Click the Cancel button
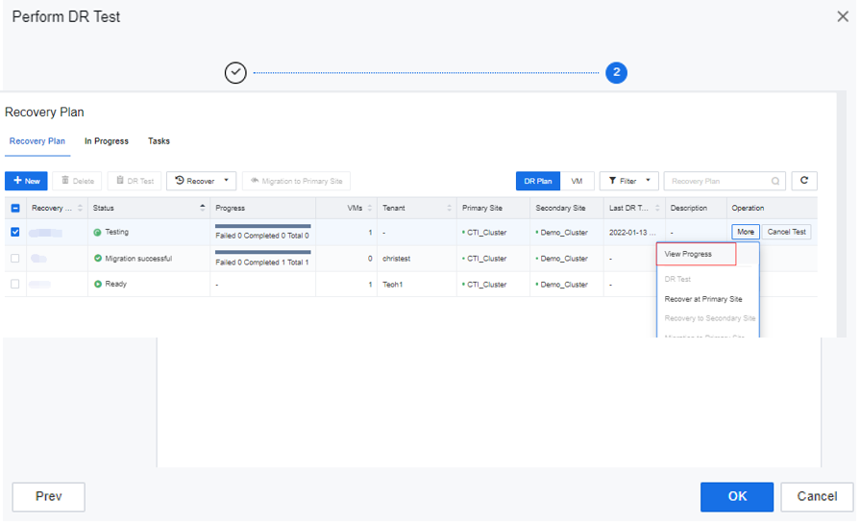860x526 pixels. [817, 497]
